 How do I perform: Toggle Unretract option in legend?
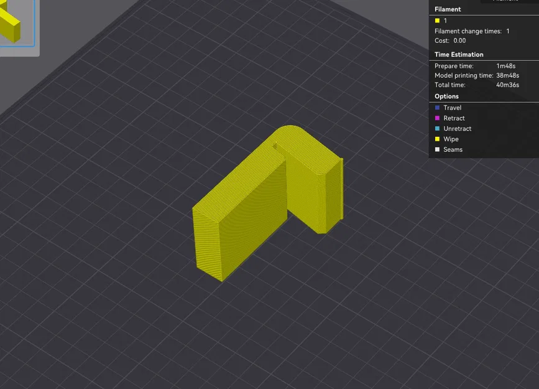(457, 128)
